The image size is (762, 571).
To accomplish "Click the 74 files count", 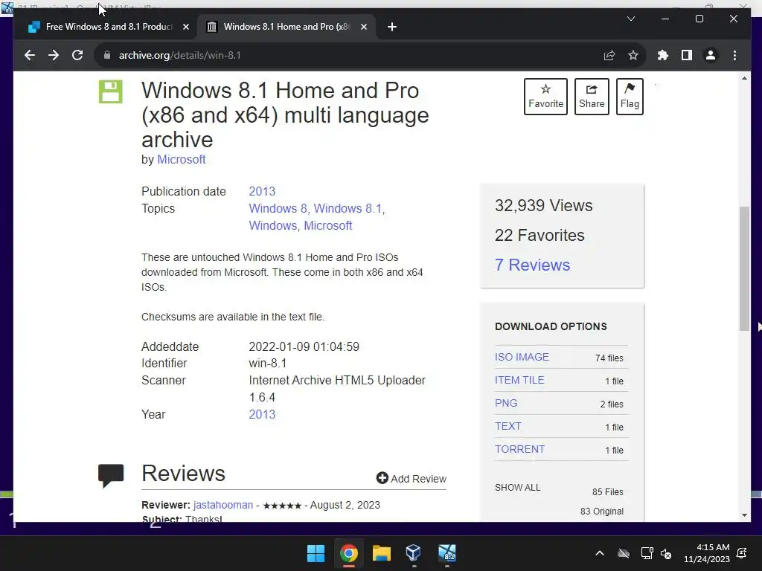I will (609, 358).
